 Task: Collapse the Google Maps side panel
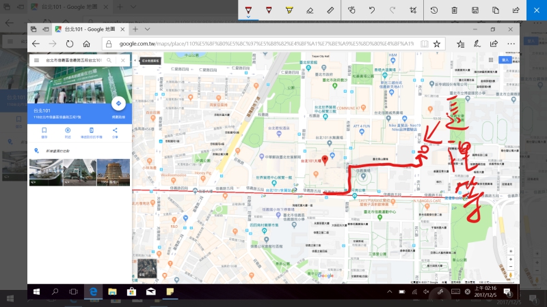click(x=135, y=60)
